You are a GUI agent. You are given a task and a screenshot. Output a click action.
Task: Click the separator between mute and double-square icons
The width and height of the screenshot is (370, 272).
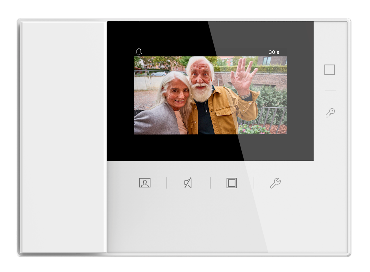(210, 183)
